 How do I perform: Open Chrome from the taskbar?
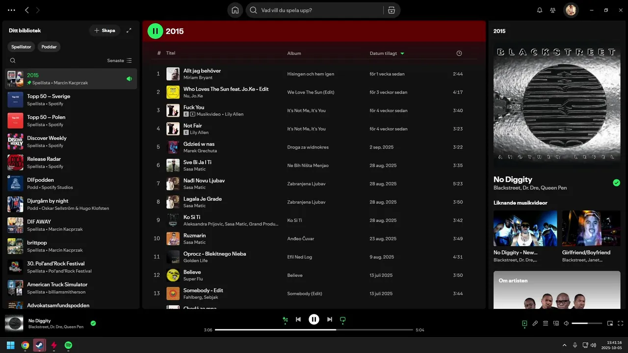click(25, 345)
